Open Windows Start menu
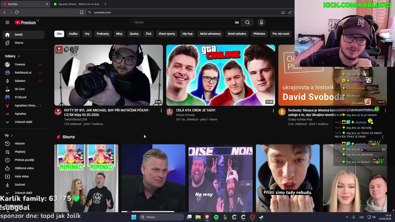This screenshot has height=222, width=395. tap(134, 217)
